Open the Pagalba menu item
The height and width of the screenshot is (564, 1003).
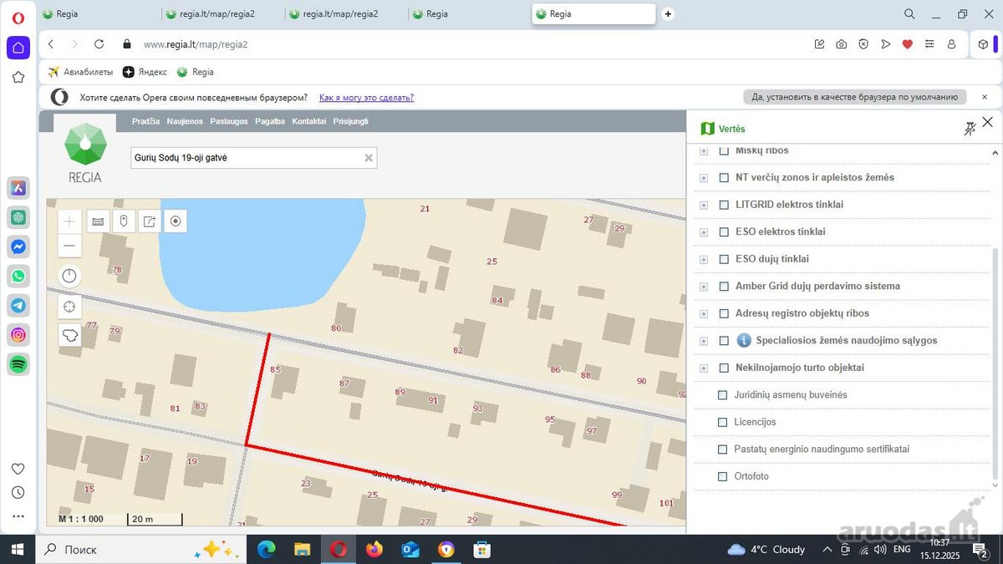pos(270,121)
